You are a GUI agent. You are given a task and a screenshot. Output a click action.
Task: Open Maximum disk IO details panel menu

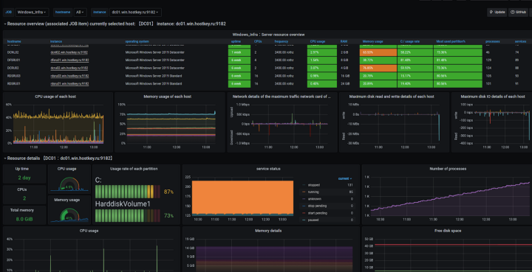pyautogui.click(x=493, y=97)
